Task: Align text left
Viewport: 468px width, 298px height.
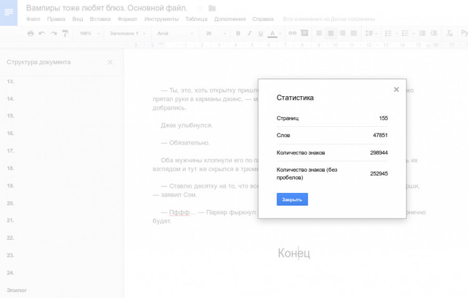Action: point(320,33)
